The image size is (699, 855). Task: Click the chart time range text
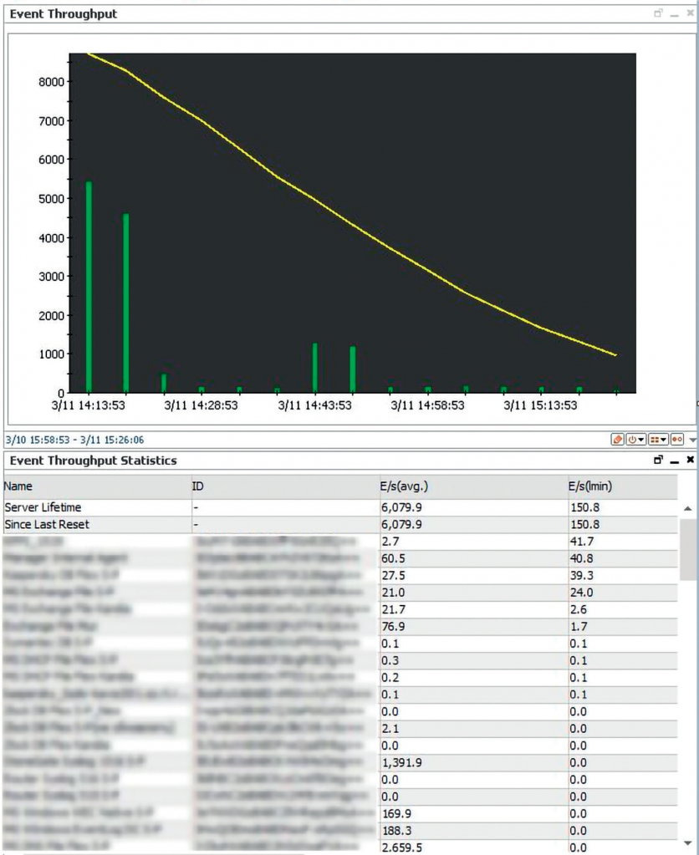(74, 440)
